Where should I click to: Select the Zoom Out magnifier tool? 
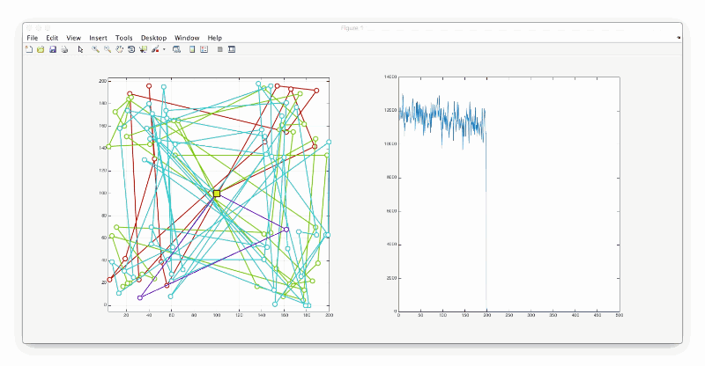coord(108,49)
